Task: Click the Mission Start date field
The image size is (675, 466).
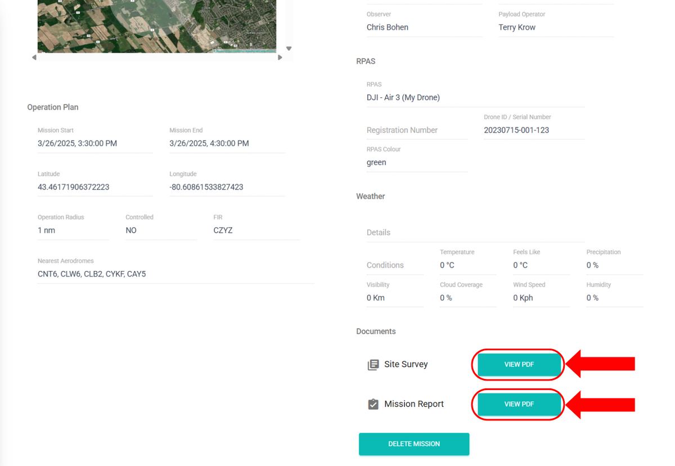Action: (x=94, y=143)
